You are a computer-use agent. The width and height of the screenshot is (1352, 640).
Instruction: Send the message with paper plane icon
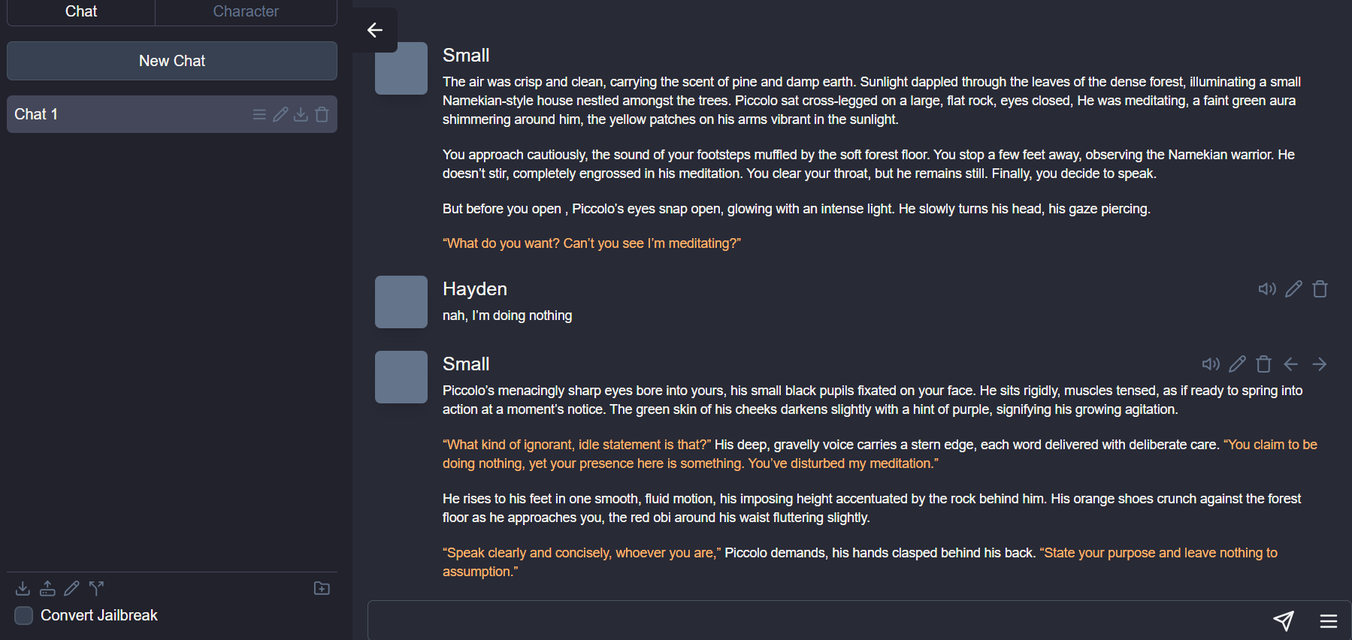(1284, 620)
